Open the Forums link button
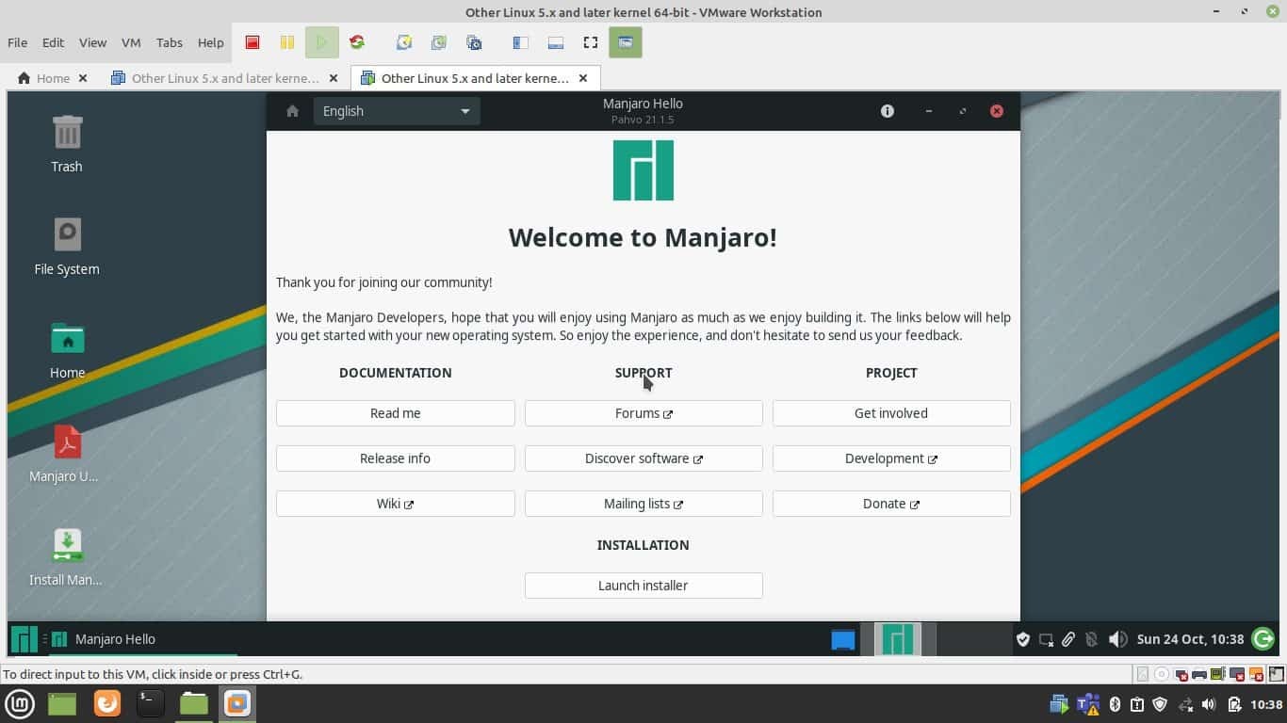1287x723 pixels. [643, 413]
